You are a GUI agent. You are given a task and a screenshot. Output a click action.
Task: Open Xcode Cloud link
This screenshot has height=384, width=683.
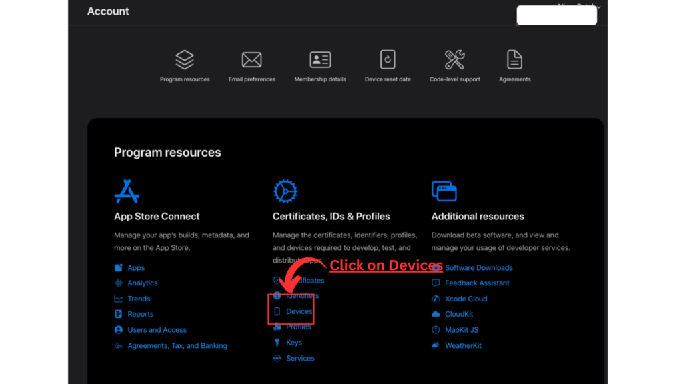pos(466,299)
